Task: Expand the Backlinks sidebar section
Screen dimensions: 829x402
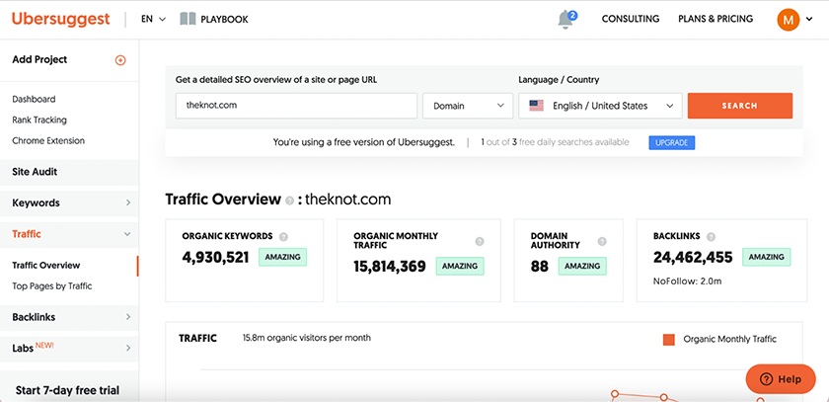Action: tap(69, 317)
